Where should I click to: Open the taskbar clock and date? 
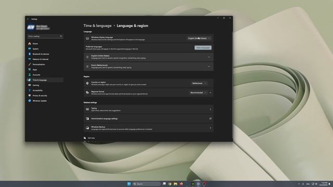(x=324, y=184)
